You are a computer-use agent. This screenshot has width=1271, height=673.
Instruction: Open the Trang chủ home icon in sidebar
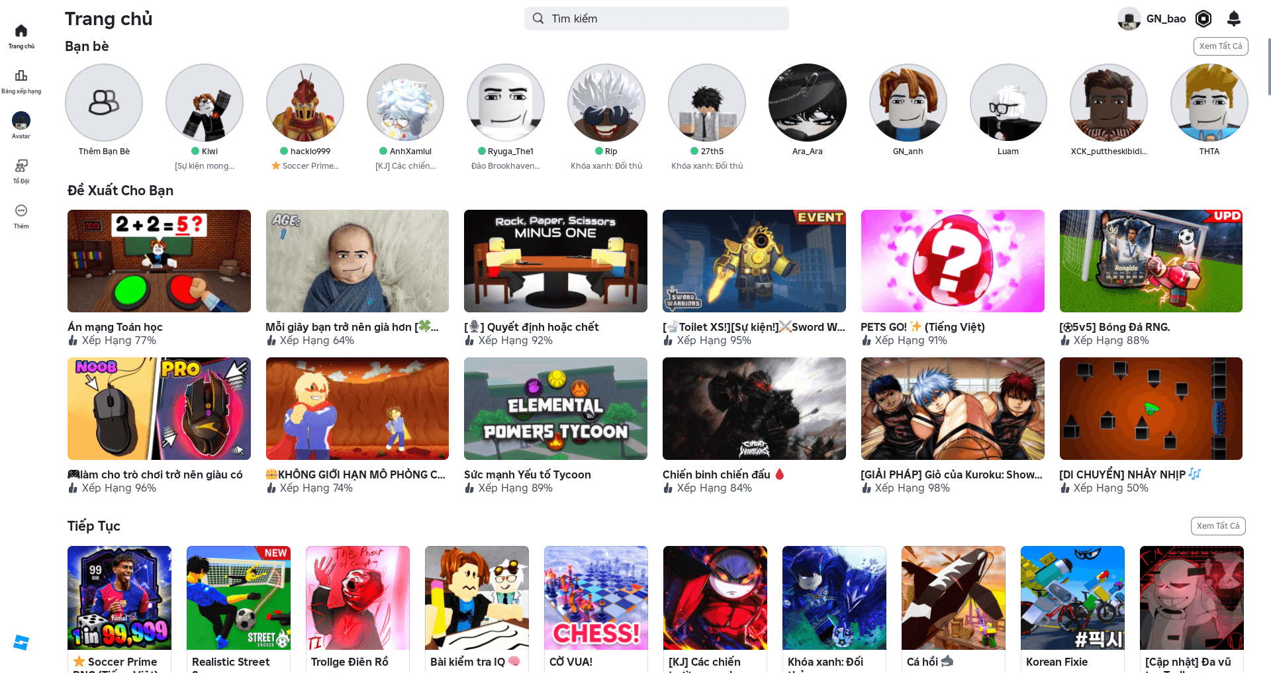(x=21, y=31)
